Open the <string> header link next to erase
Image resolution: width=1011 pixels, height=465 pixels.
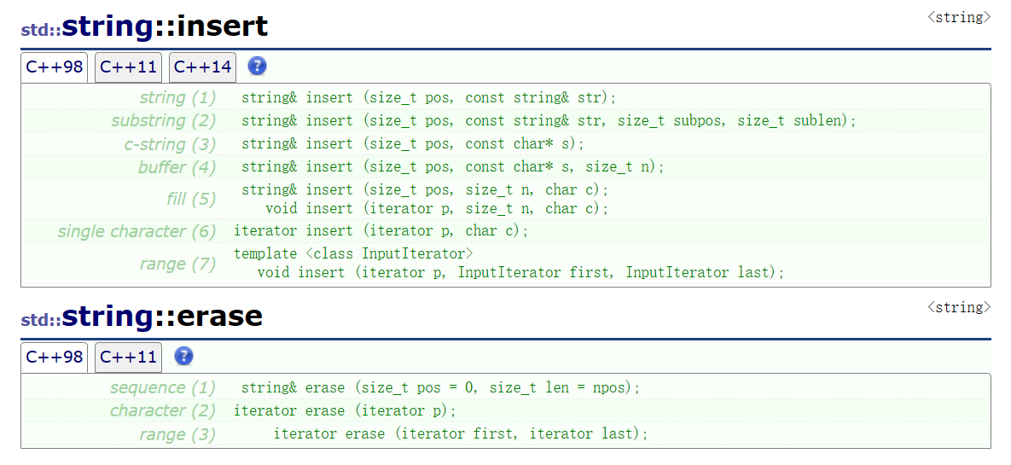coord(959,307)
